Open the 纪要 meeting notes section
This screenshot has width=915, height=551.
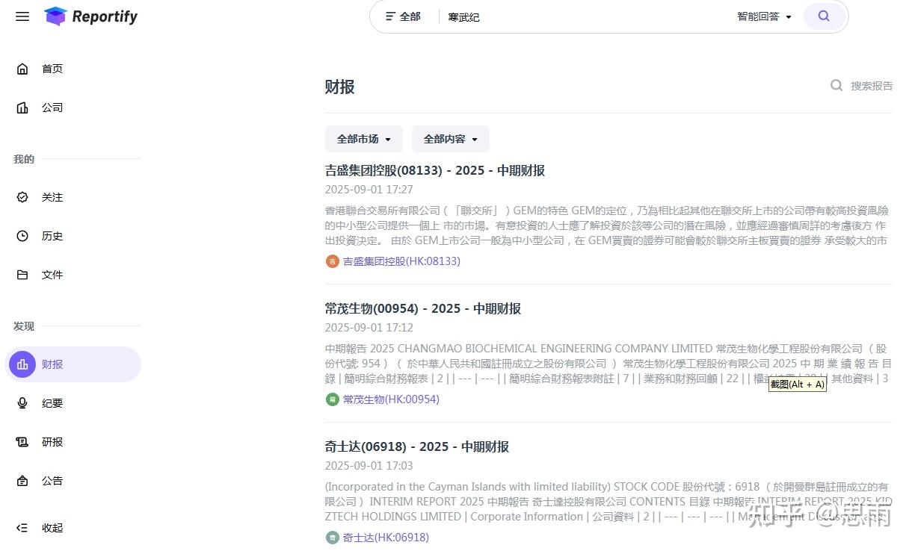[52, 403]
